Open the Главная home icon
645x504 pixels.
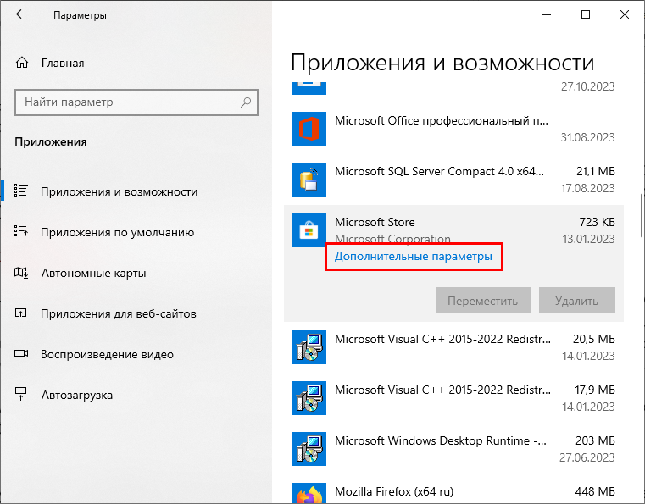[x=22, y=63]
